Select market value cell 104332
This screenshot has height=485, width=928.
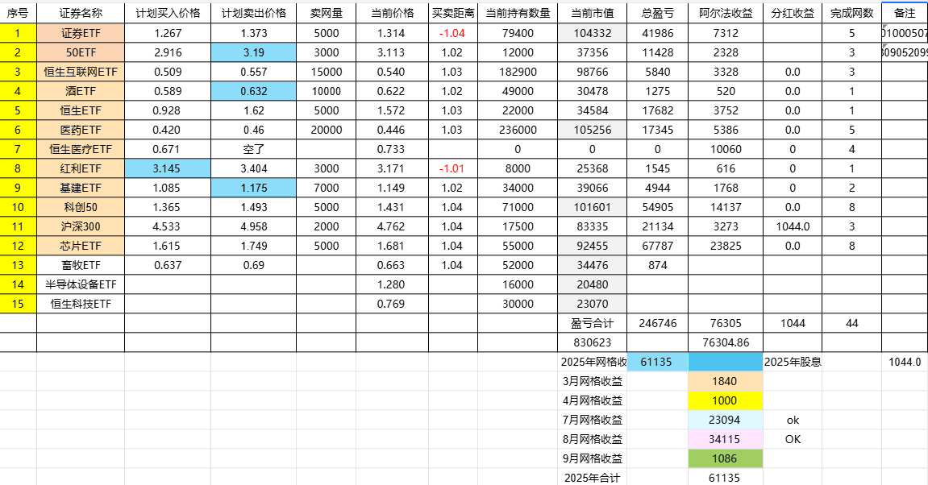click(x=592, y=33)
